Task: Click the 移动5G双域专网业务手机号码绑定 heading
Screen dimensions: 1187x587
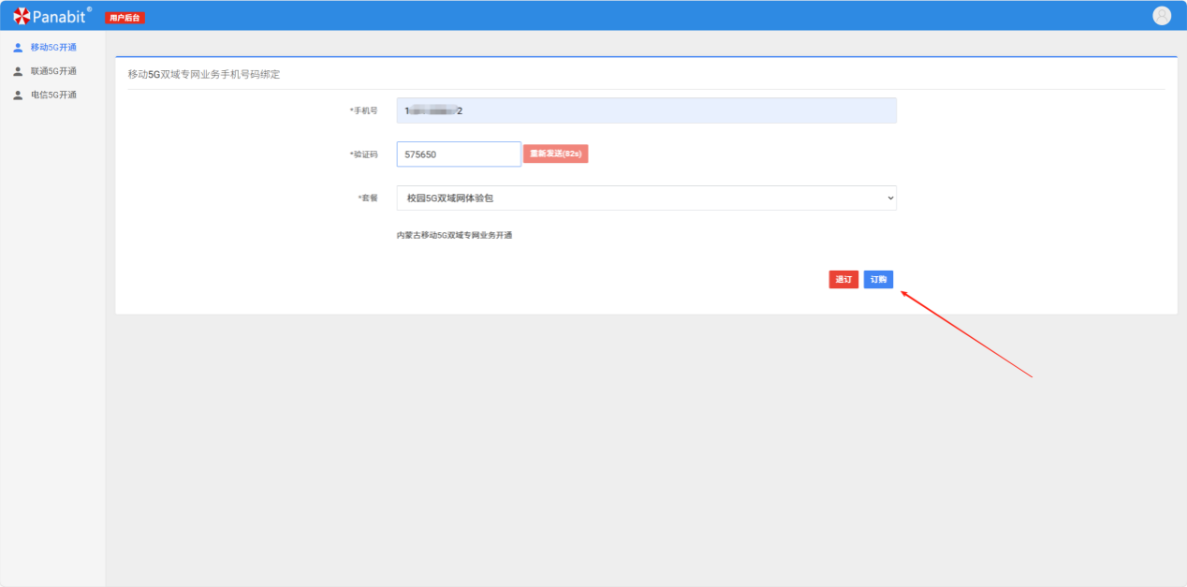Action: coord(204,74)
